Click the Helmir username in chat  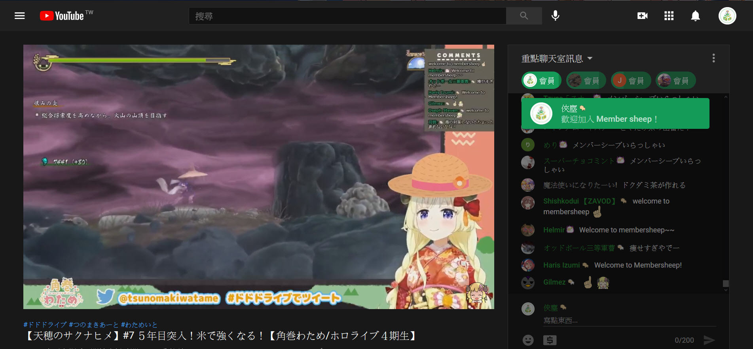pyautogui.click(x=554, y=230)
